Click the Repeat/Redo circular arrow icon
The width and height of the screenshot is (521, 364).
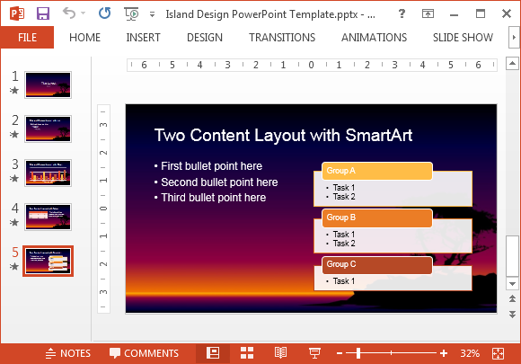pos(105,13)
